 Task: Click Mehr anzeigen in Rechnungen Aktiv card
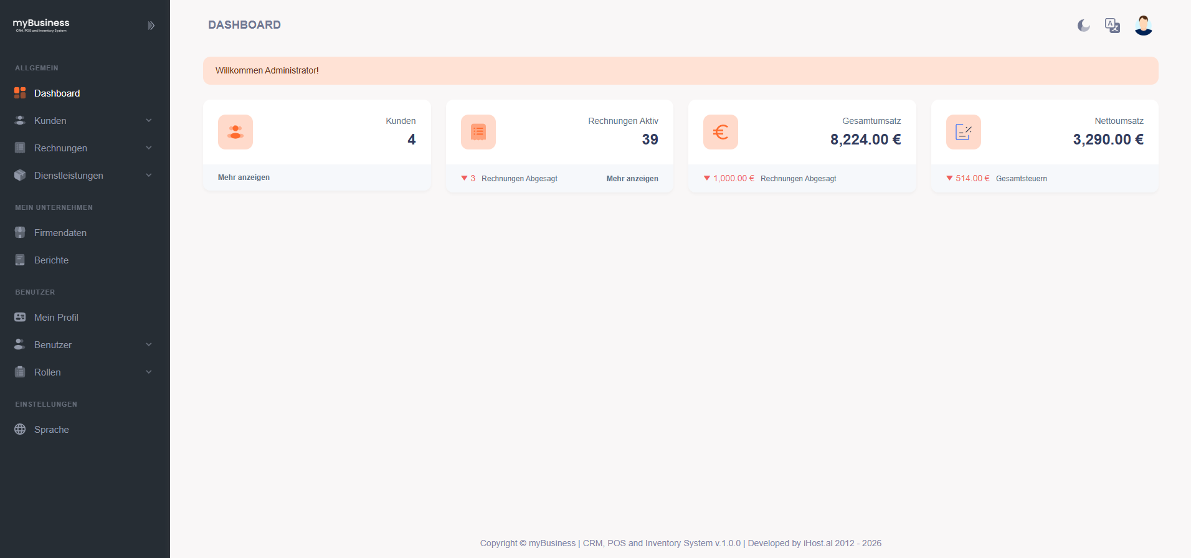(632, 179)
